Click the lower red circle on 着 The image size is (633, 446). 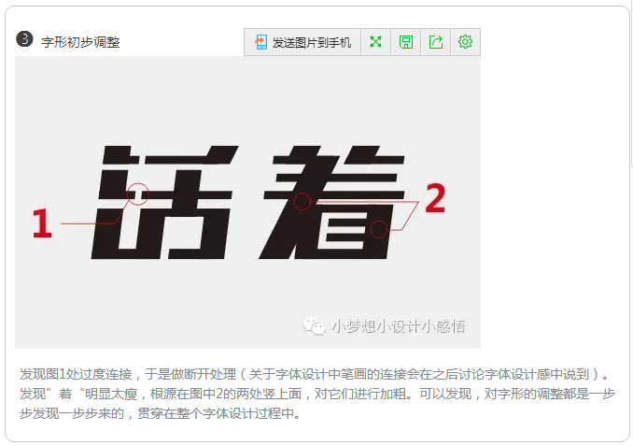click(x=379, y=229)
